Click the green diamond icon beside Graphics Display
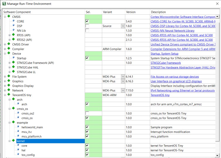 point(9,85)
